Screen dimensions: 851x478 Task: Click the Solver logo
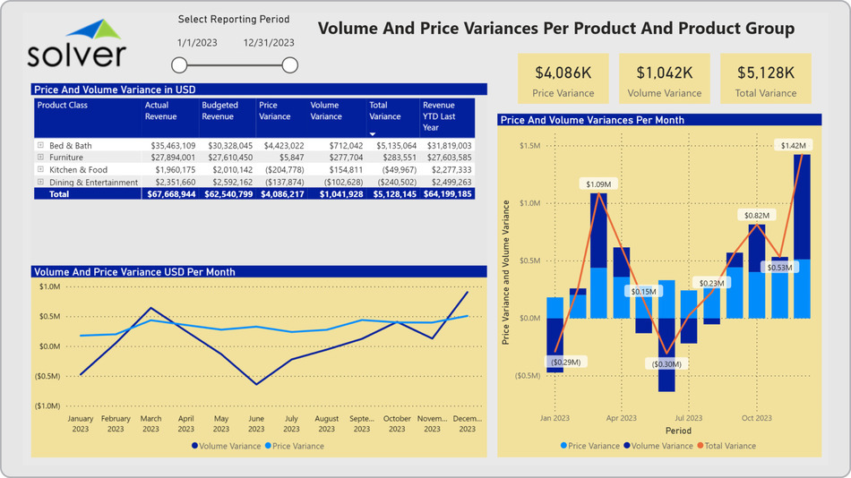click(76, 45)
